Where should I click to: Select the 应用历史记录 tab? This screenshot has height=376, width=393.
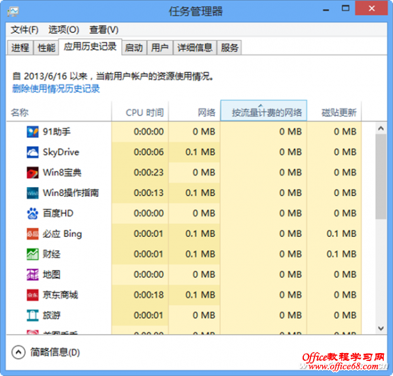(x=90, y=47)
